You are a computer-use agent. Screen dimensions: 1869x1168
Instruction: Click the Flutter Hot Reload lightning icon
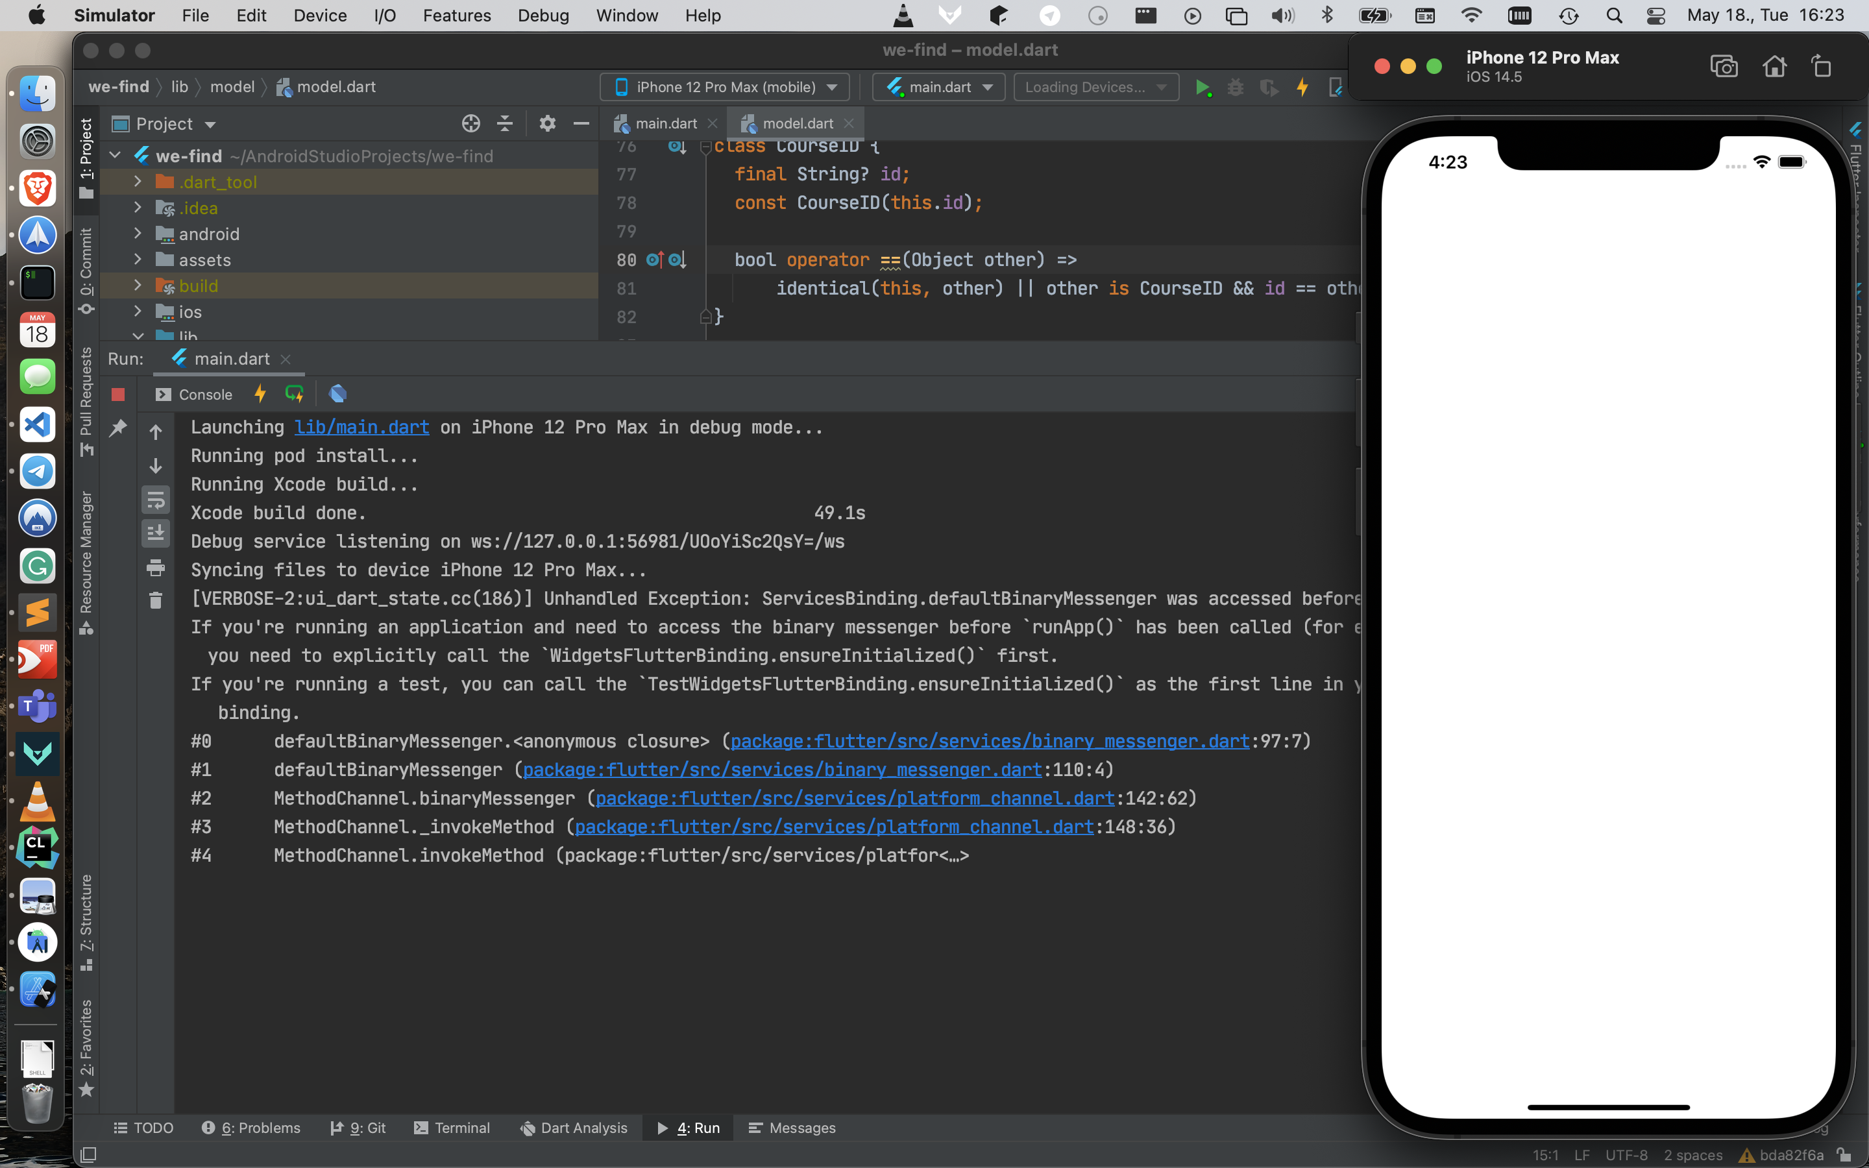click(260, 394)
